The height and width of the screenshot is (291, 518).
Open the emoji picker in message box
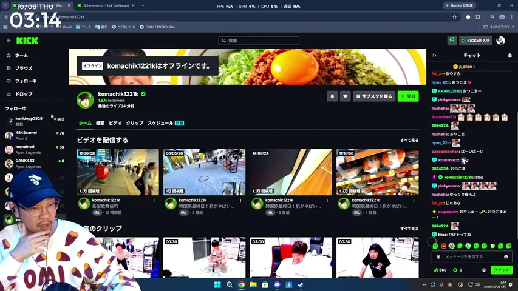click(x=506, y=256)
